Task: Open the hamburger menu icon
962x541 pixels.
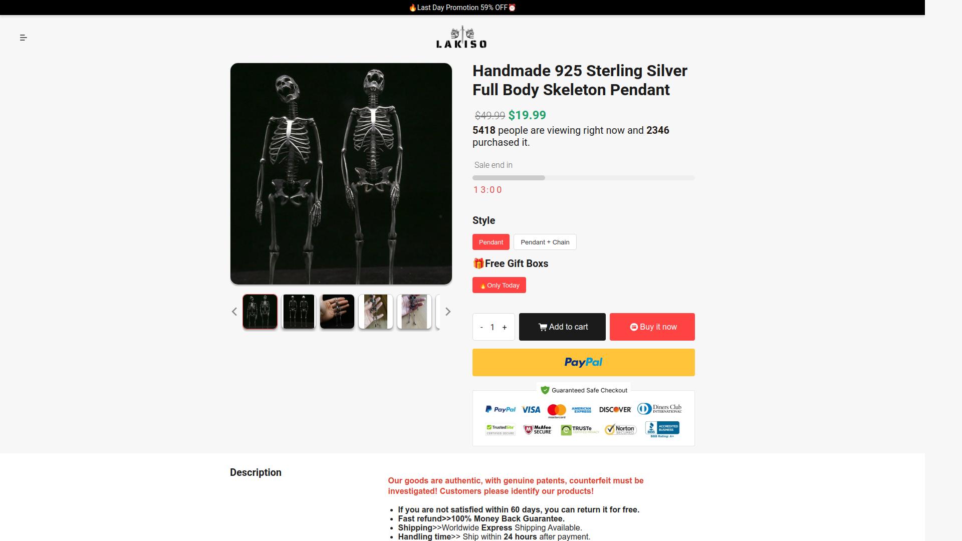Action: tap(24, 38)
